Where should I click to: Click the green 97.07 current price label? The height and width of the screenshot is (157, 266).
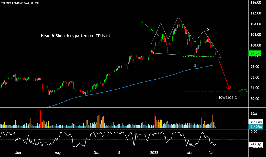[x=255, y=53]
